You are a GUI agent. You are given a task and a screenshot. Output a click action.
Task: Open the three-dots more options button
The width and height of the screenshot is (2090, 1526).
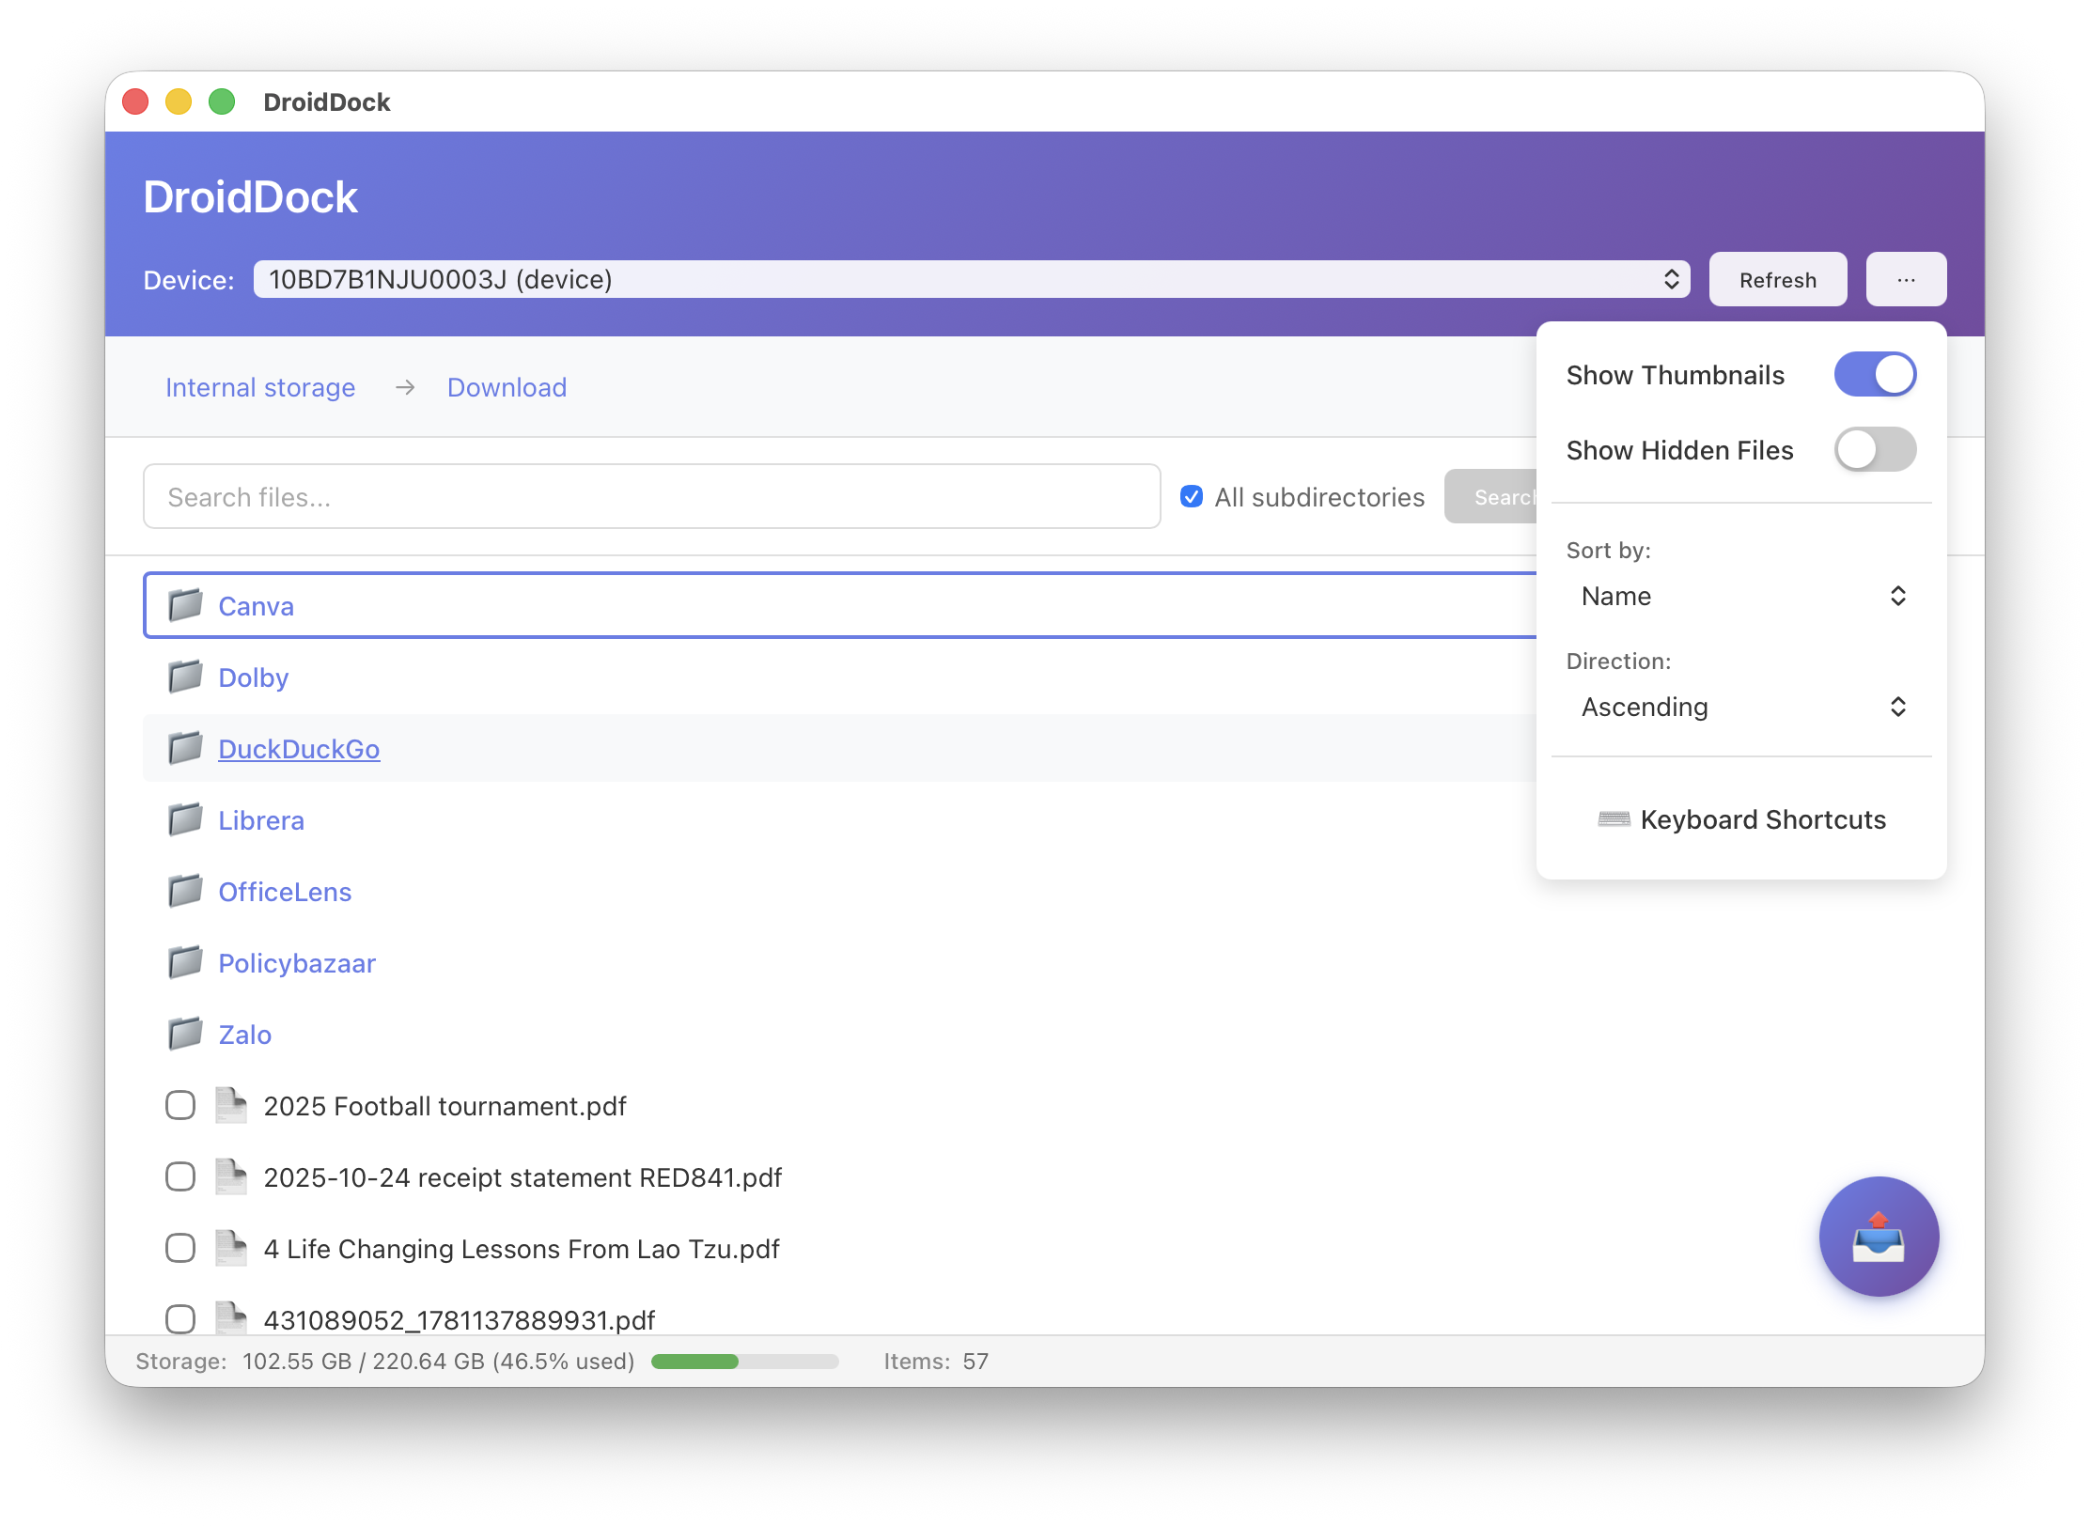(1905, 279)
